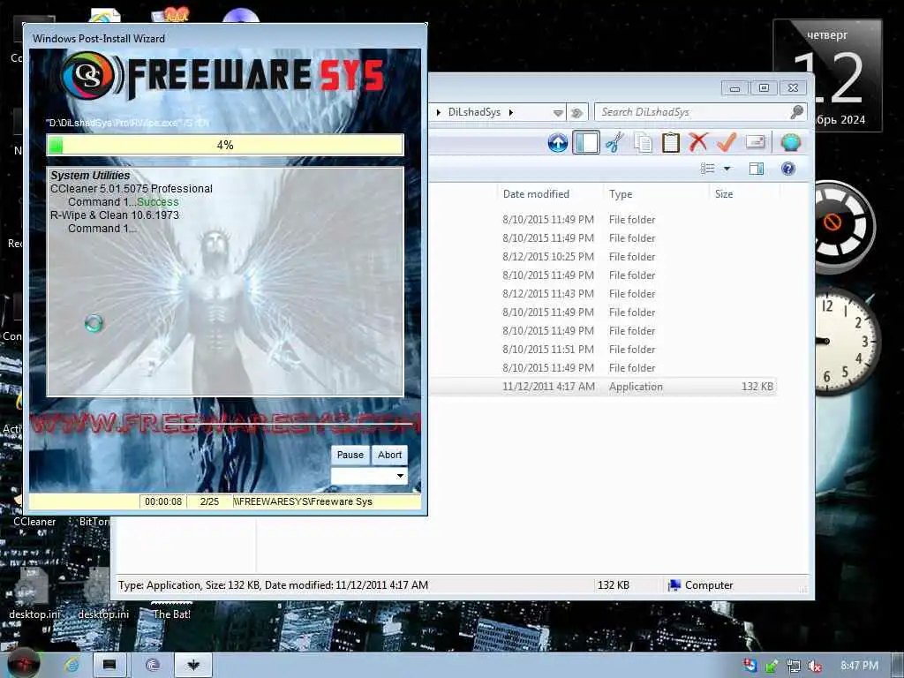Click the globe icon in Explorer toolbar
This screenshot has width=904, height=678.
(790, 142)
